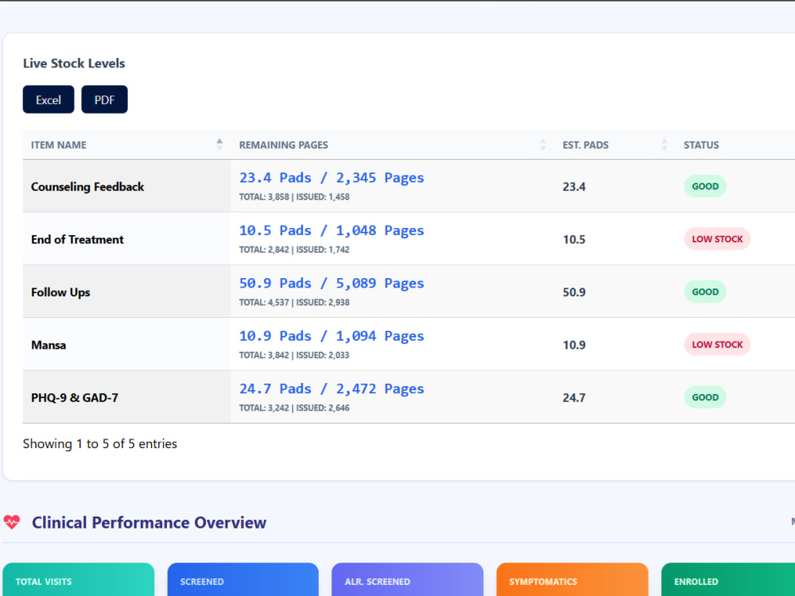
Task: Click the Live Stock Levels heading
Action: coord(74,64)
